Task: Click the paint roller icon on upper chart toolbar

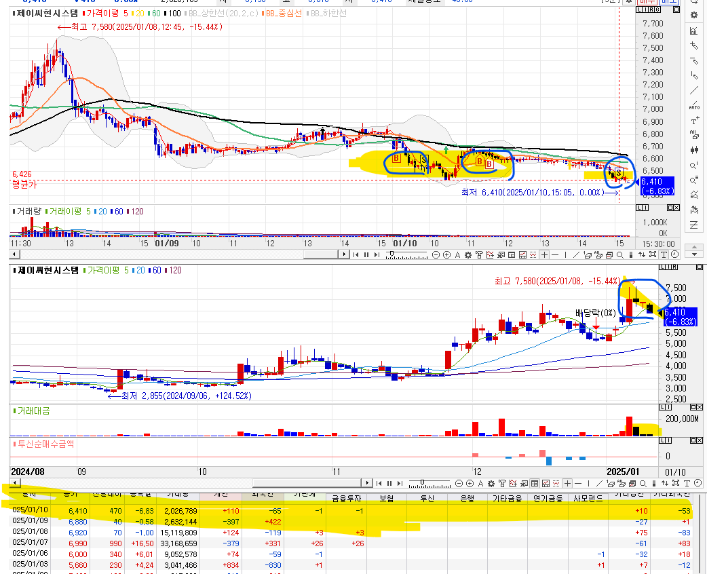Action: [x=479, y=254]
